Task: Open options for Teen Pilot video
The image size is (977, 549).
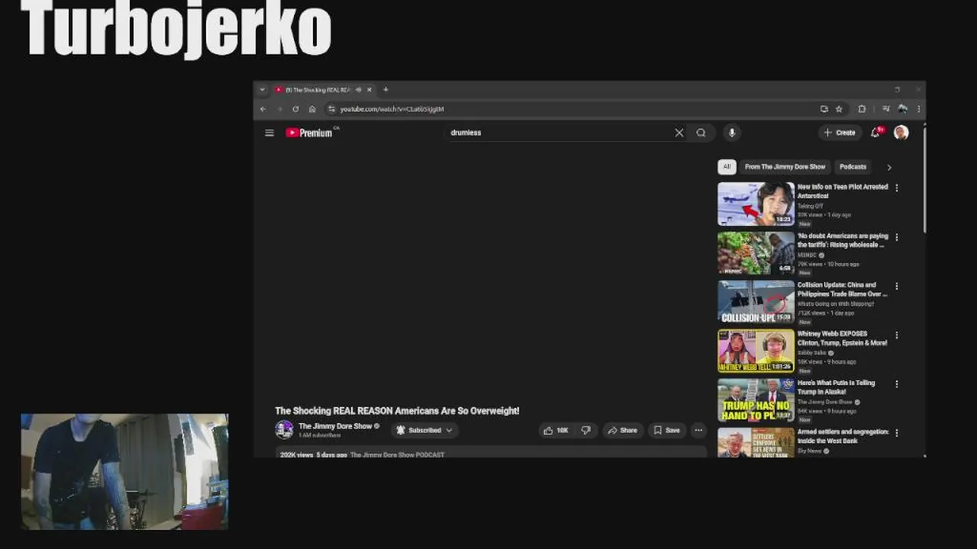Action: 896,188
